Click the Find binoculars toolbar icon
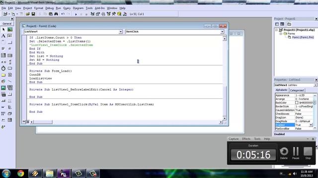 pyautogui.click(x=56, y=14)
